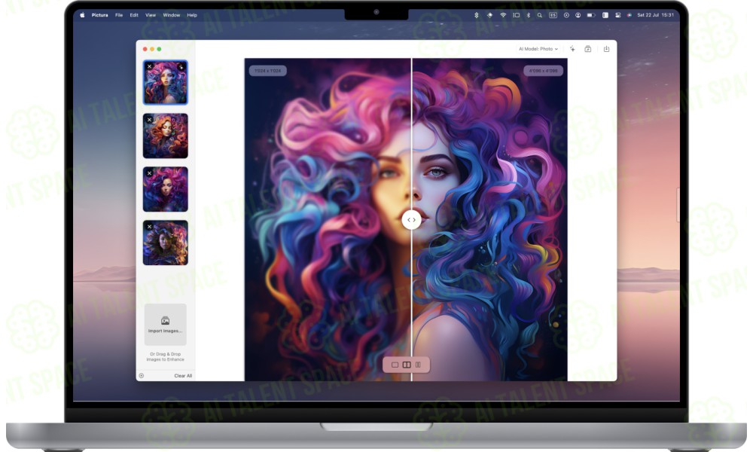Click the Dropbox-style diamond icon in menu bar
Screen dimensions: 753x452
[490, 15]
